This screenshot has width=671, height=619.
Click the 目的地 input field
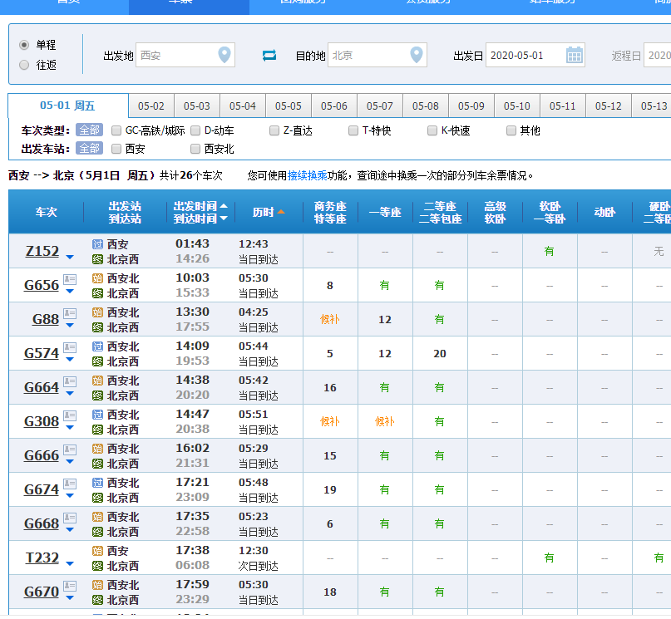(x=377, y=55)
